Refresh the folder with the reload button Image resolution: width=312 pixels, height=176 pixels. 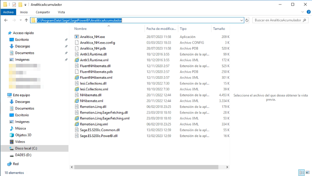point(247,20)
